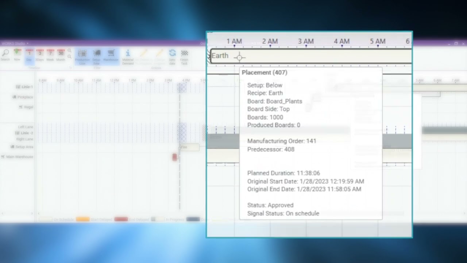The height and width of the screenshot is (263, 467).
Task: Open Material Demand info
Action: pyautogui.click(x=128, y=57)
